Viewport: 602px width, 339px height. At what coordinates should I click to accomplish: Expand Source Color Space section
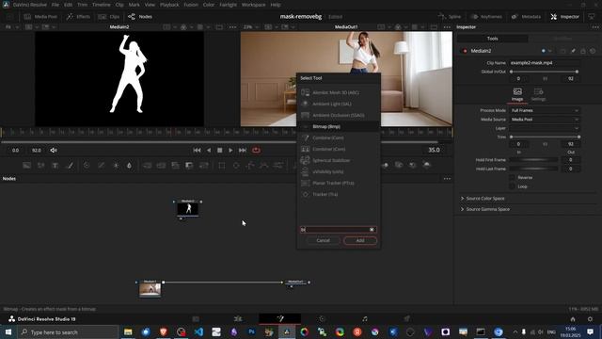tap(483, 199)
